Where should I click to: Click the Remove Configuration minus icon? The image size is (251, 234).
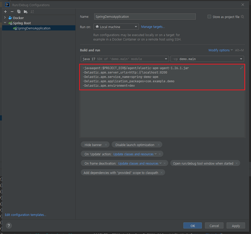[12, 12]
